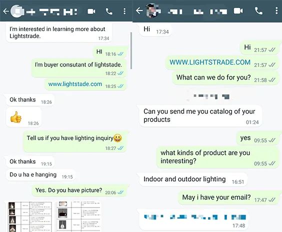Tap the thumbs up emoji message
This screenshot has height=232, width=282.
(23, 117)
